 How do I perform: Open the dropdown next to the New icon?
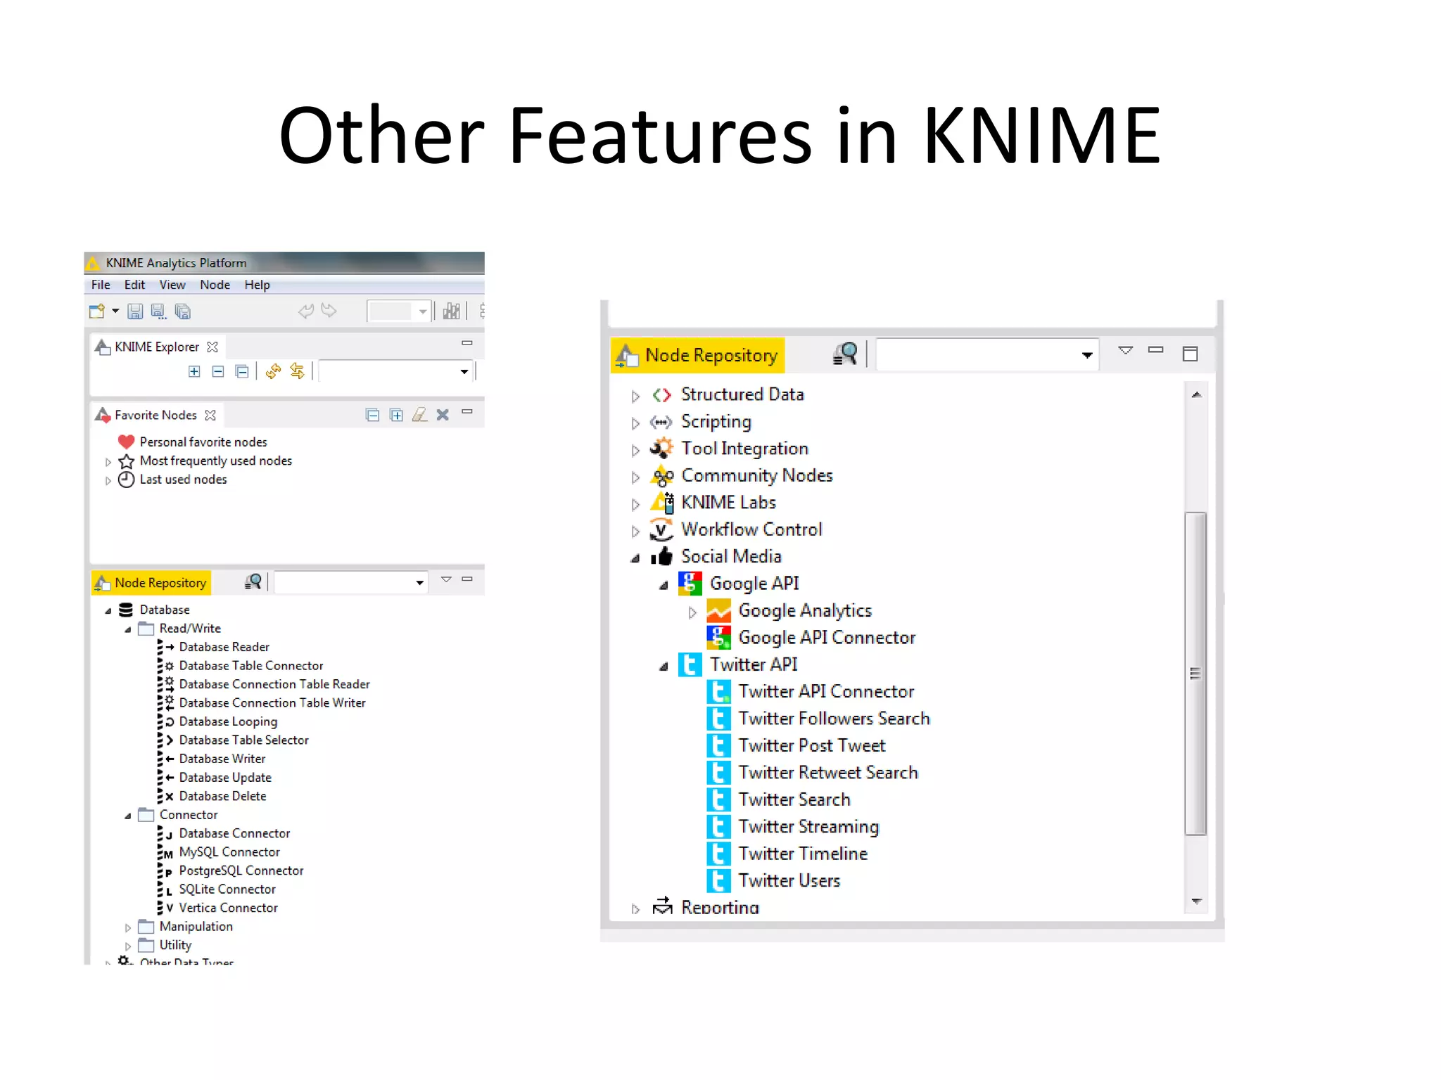point(115,311)
